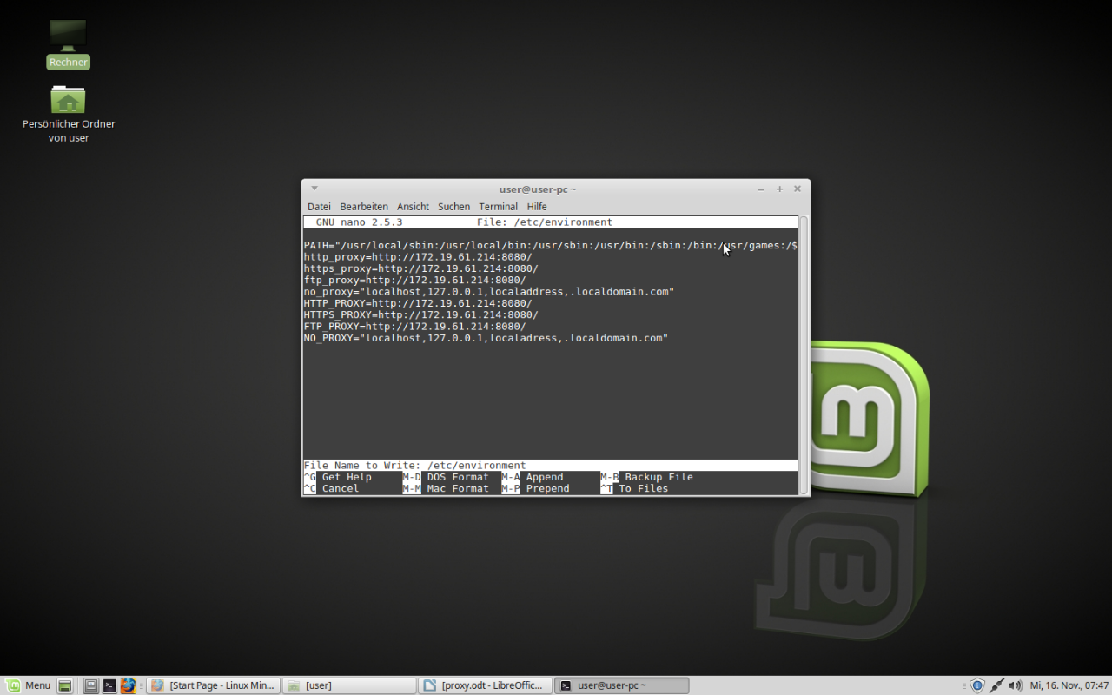Click the lowercase https_proxy line
The width and height of the screenshot is (1112, 695).
pos(421,269)
